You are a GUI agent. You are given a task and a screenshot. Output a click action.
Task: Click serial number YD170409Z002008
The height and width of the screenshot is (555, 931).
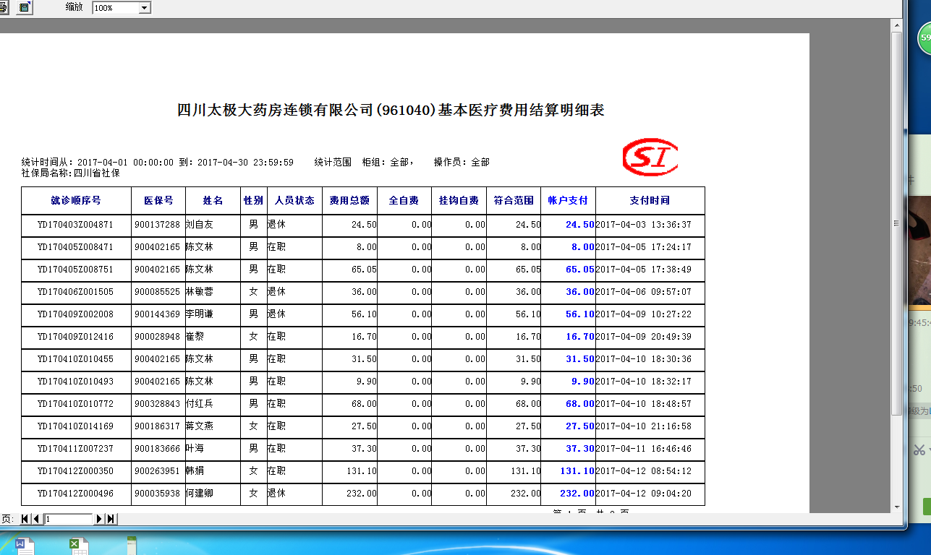pos(76,314)
